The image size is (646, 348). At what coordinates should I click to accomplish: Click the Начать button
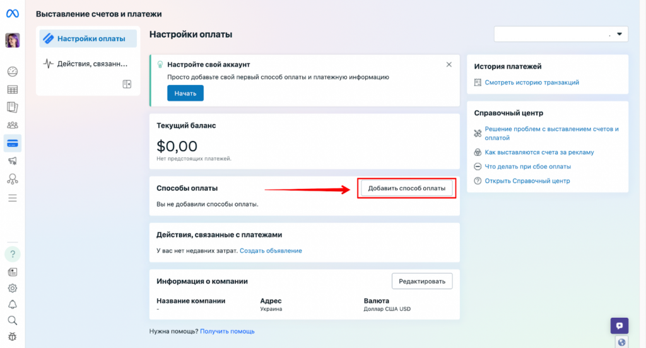pos(185,93)
